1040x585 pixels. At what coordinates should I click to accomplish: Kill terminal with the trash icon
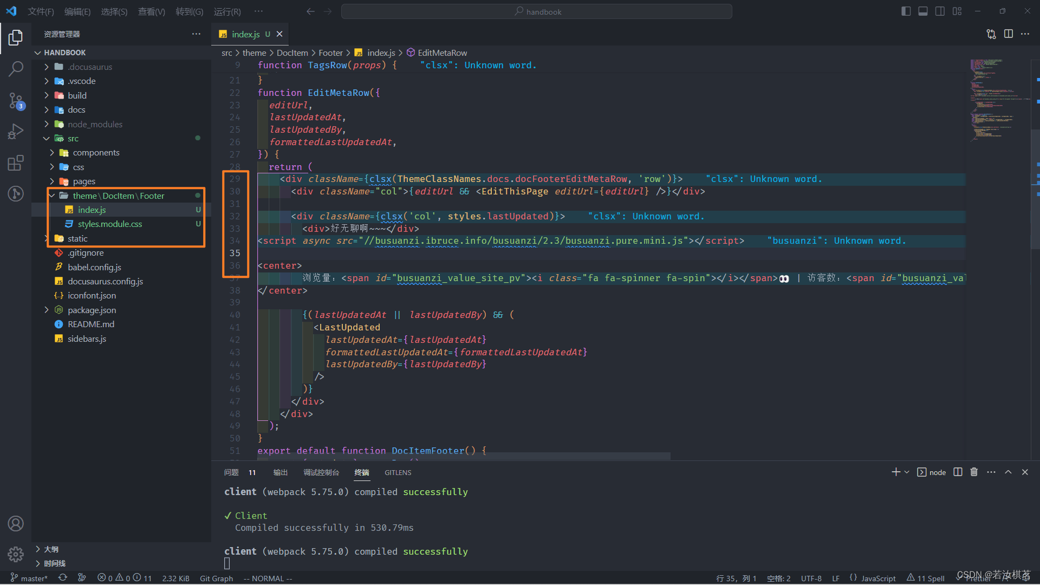(974, 472)
